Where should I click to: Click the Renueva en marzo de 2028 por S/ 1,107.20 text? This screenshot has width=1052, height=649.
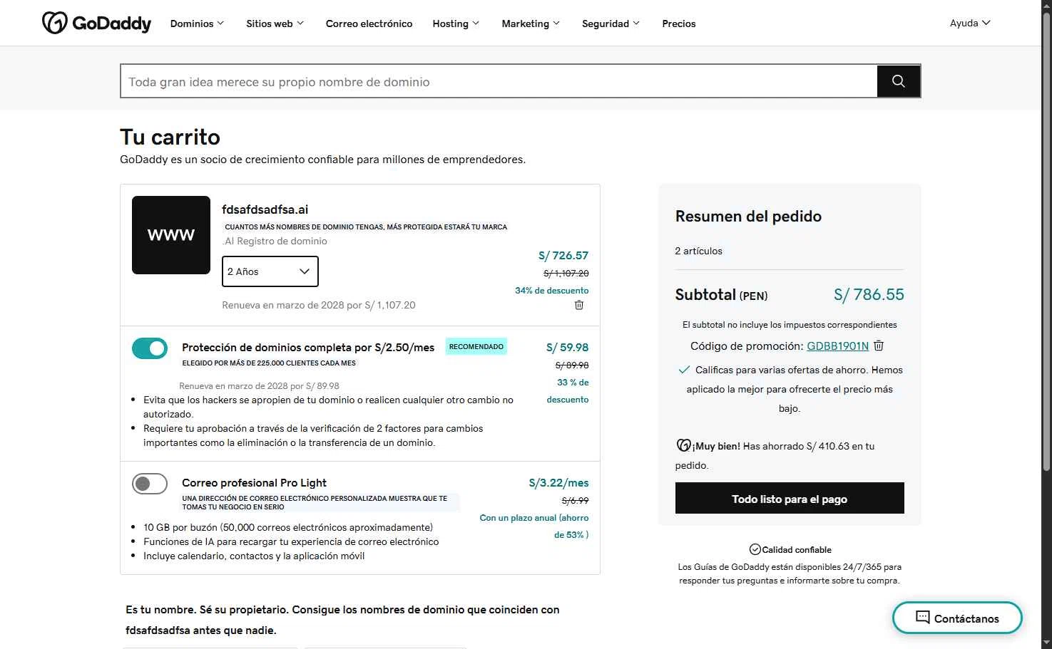click(x=319, y=305)
